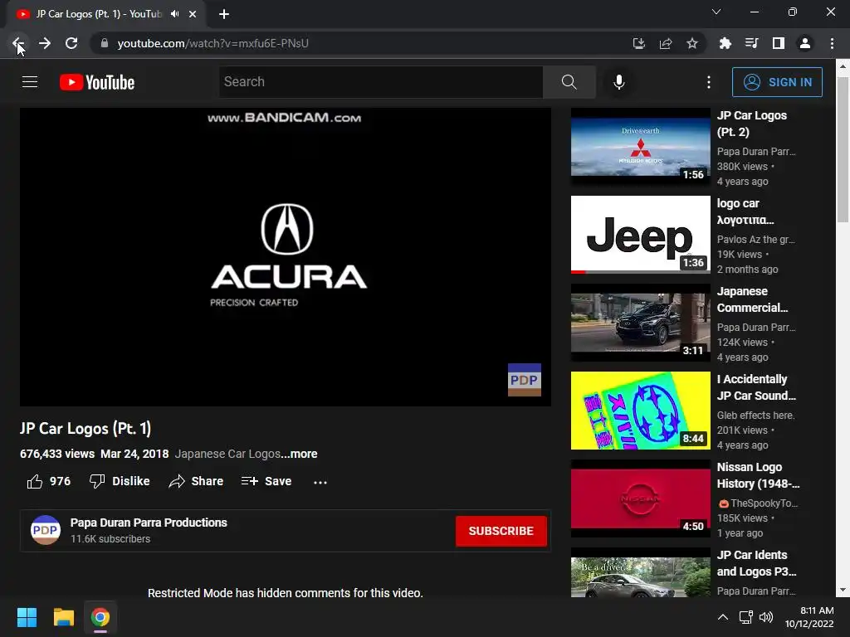Image resolution: width=850 pixels, height=637 pixels.
Task: Click the Acura video player to pause
Action: (286, 257)
